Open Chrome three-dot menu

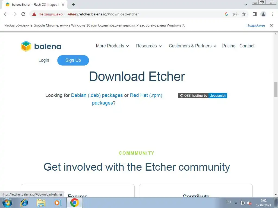pyautogui.click(x=272, y=14)
